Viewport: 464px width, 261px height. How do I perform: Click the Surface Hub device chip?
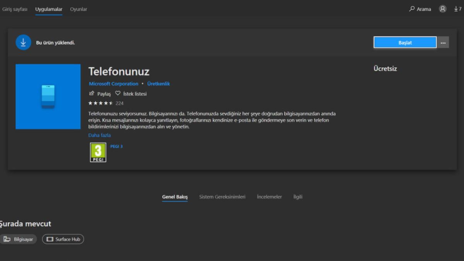coord(63,239)
